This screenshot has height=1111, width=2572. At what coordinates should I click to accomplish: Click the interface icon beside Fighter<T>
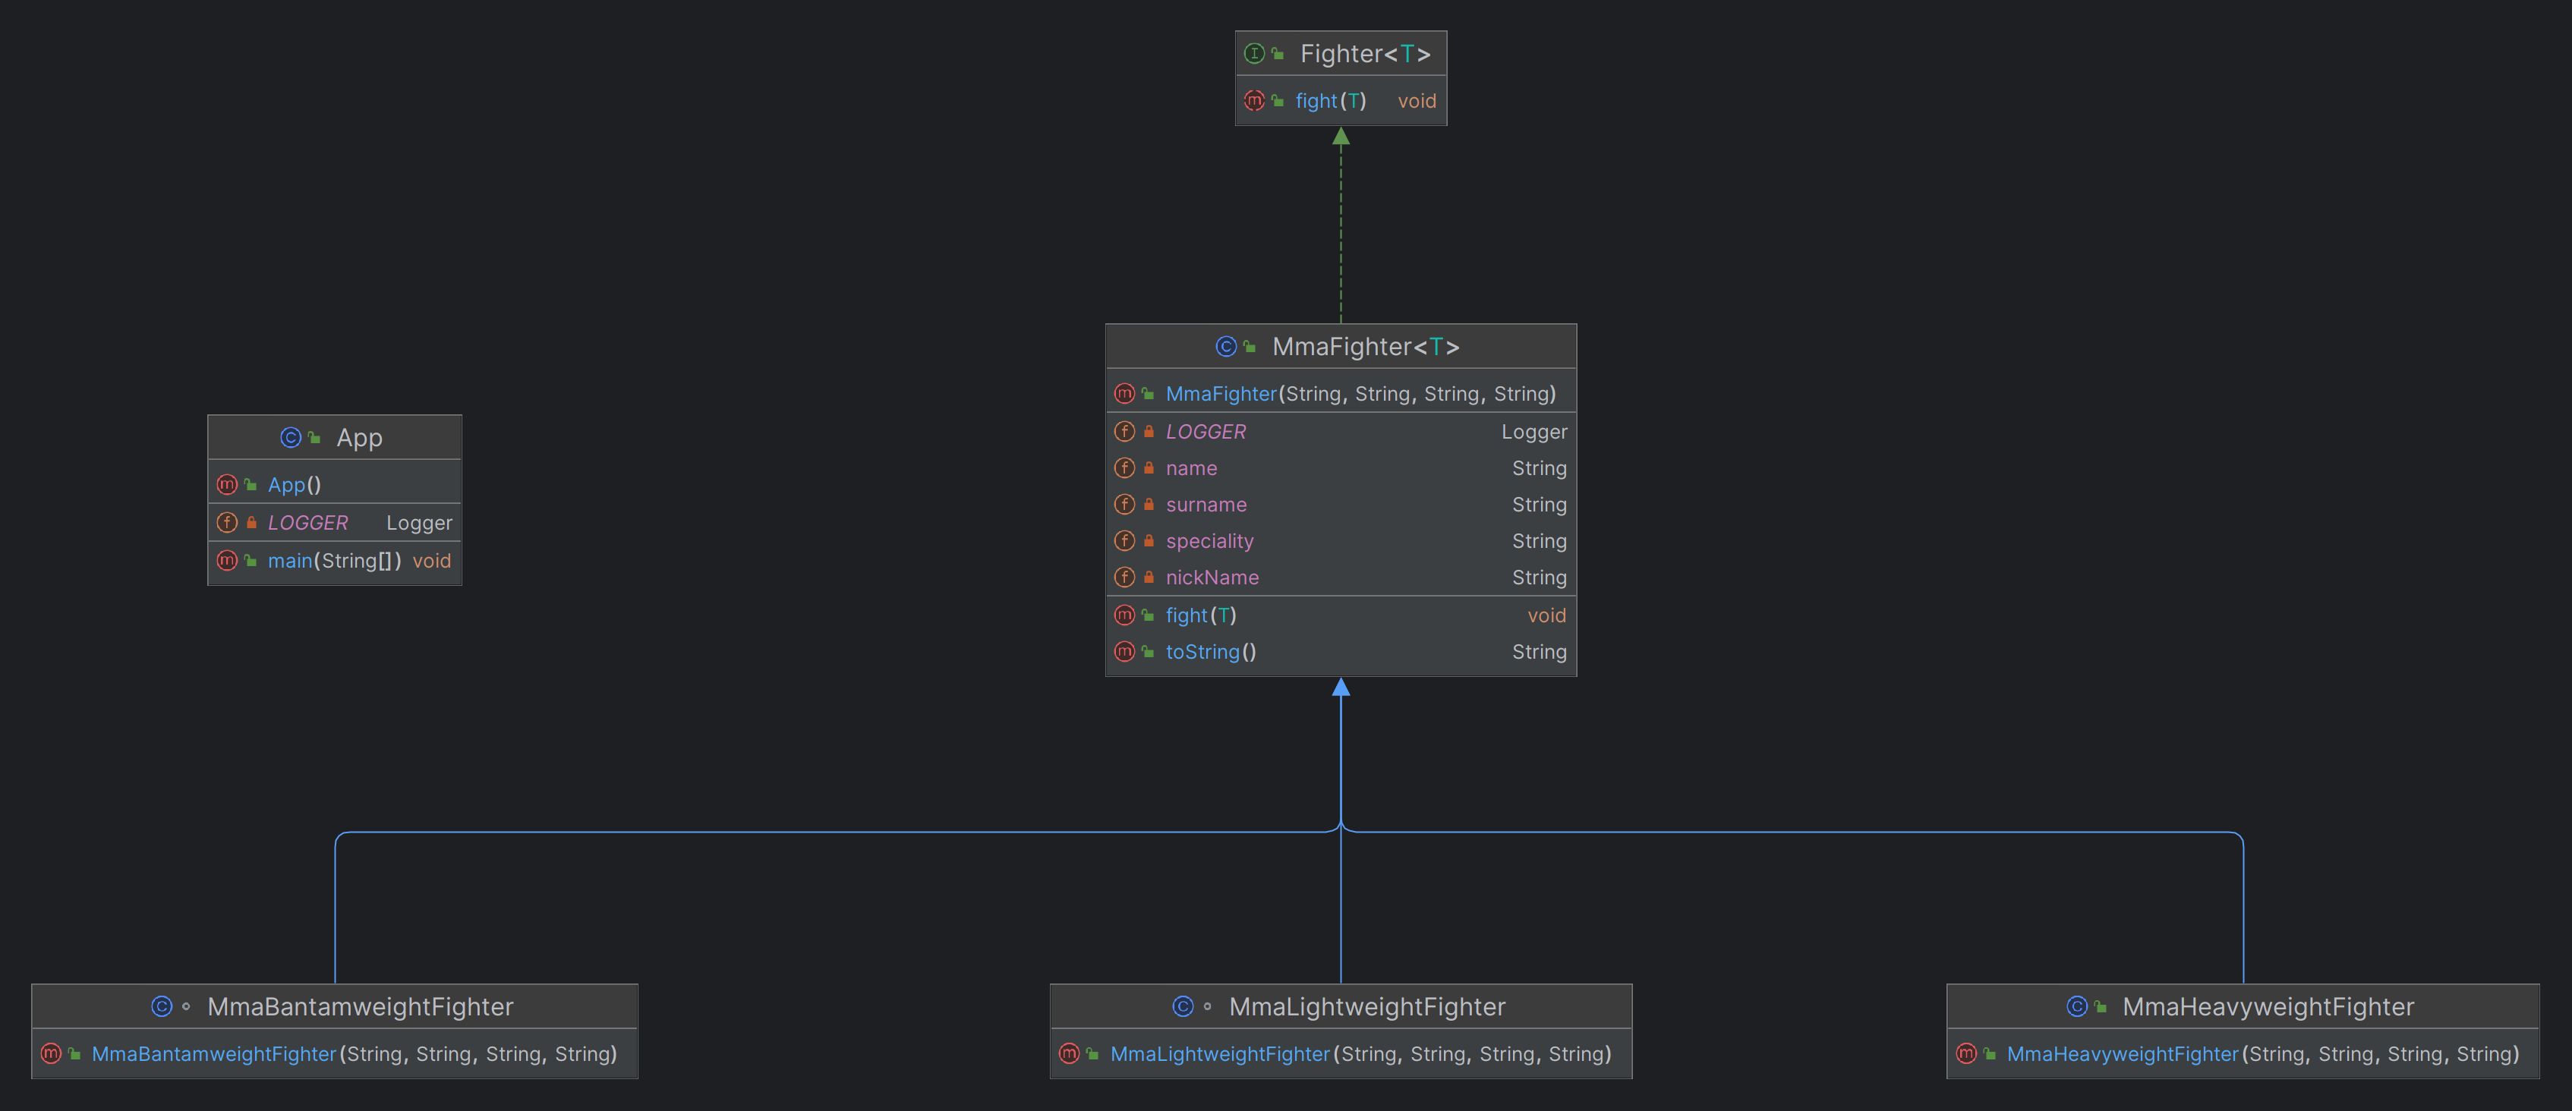click(1254, 54)
